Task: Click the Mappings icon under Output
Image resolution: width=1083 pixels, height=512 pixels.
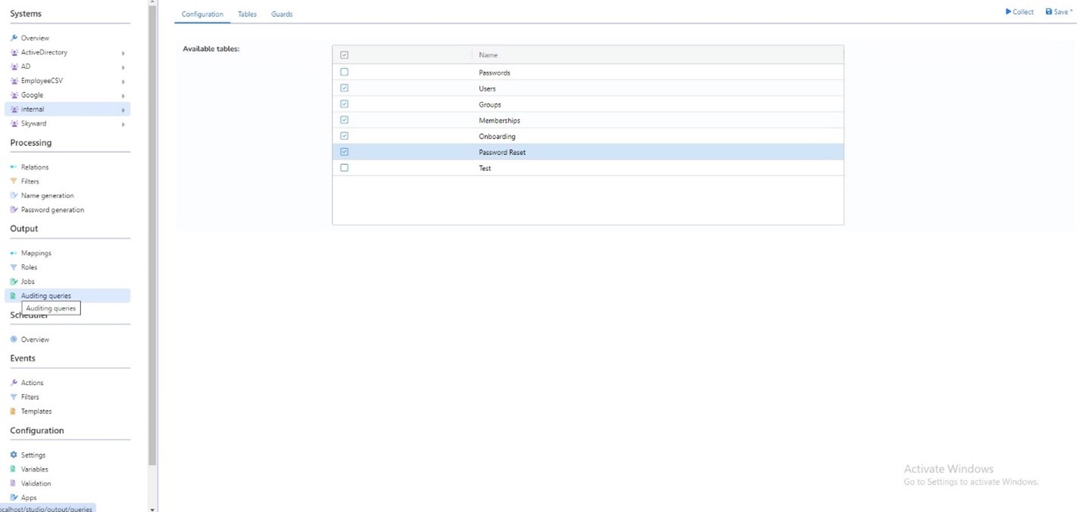Action: pyautogui.click(x=13, y=253)
